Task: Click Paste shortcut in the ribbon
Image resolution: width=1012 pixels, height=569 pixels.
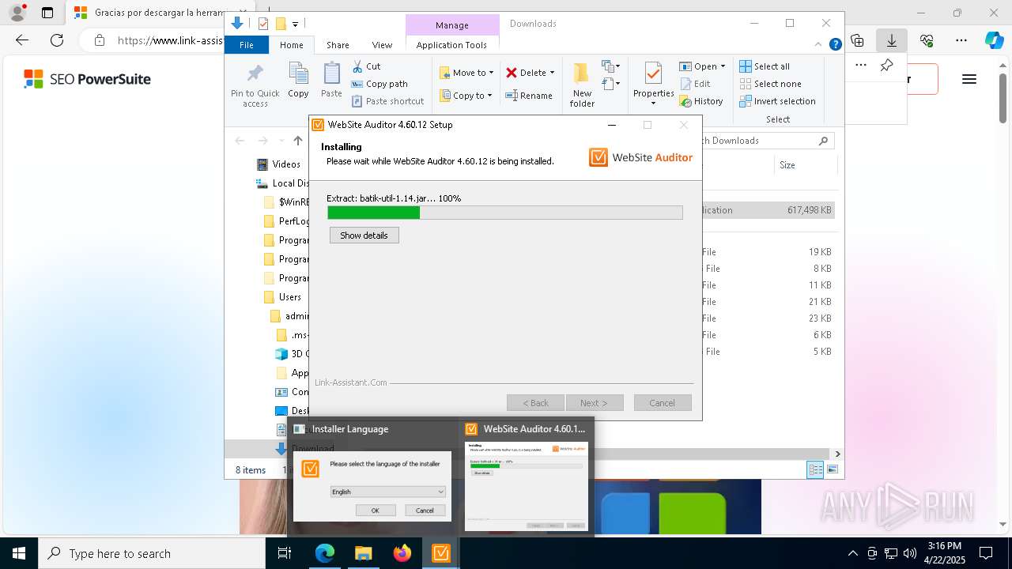Action: coord(387,101)
